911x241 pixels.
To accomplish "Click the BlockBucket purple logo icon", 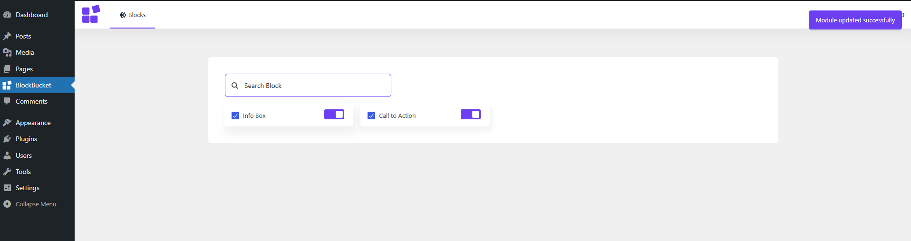I will (91, 14).
